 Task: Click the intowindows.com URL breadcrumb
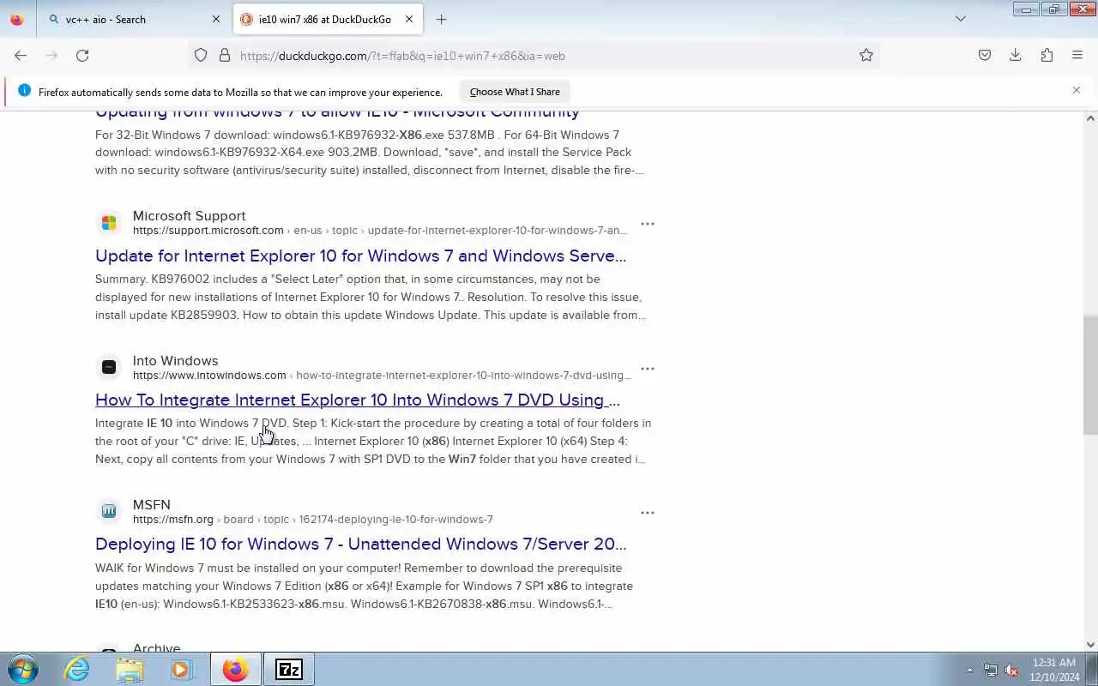coord(382,376)
